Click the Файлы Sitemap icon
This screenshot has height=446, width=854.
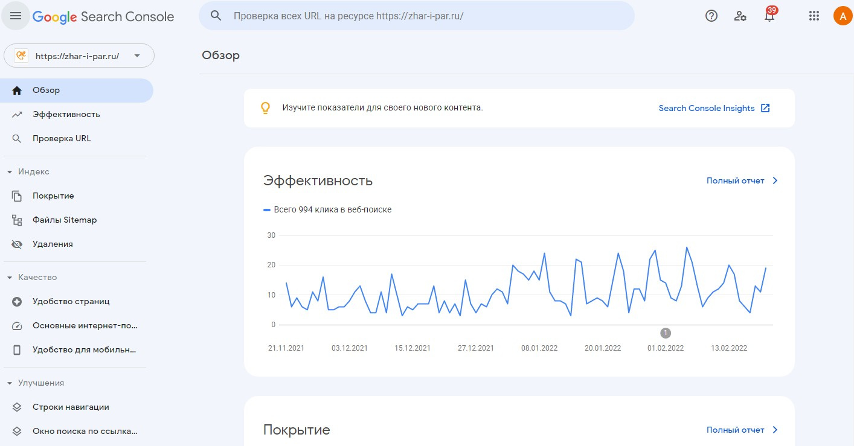click(17, 220)
